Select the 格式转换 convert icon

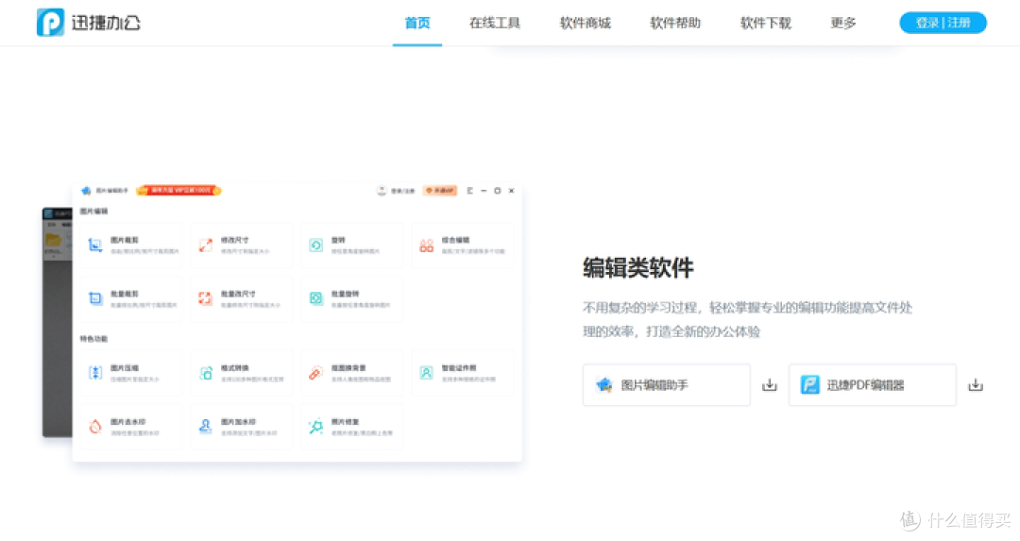pyautogui.click(x=206, y=373)
